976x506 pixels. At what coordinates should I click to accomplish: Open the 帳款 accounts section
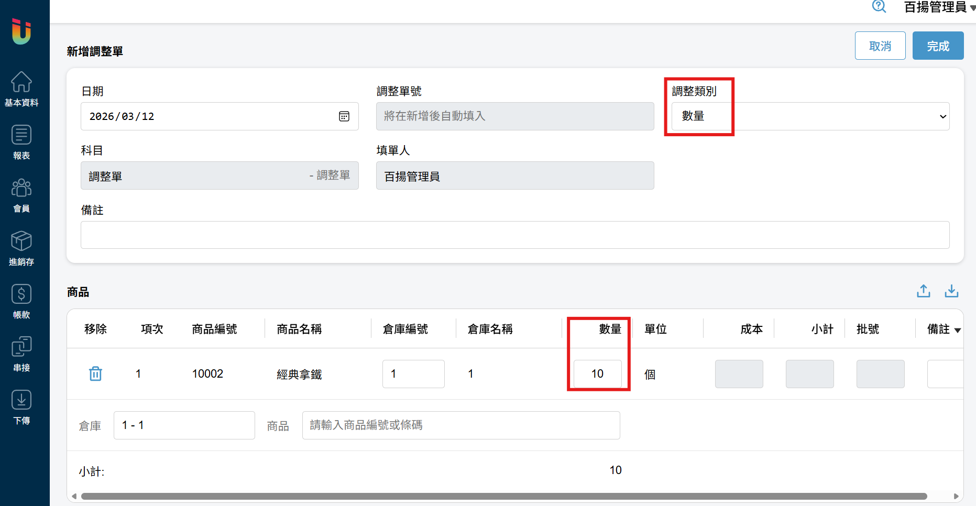21,301
